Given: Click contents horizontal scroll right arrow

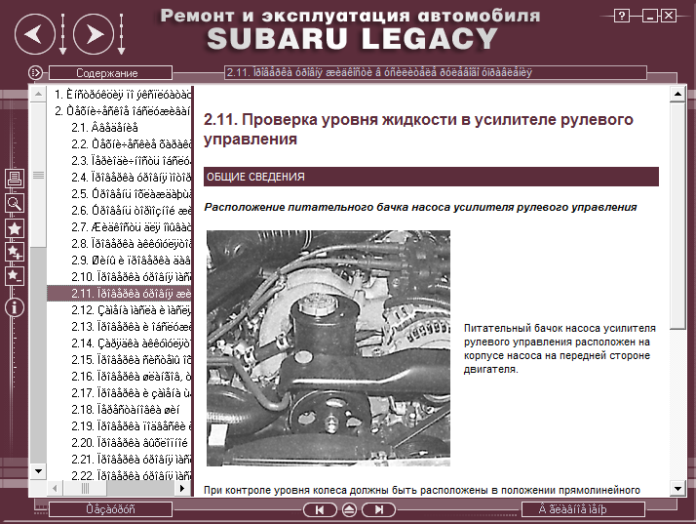Looking at the screenshot, I should point(182,488).
